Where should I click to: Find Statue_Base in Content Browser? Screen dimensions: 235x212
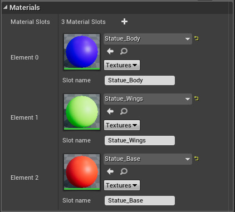tap(124, 171)
